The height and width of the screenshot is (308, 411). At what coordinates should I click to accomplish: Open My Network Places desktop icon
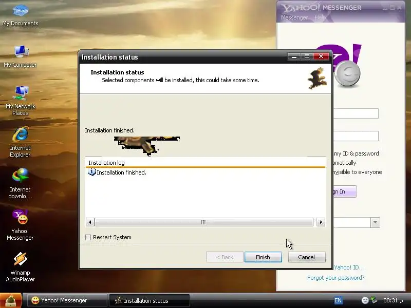(20, 101)
